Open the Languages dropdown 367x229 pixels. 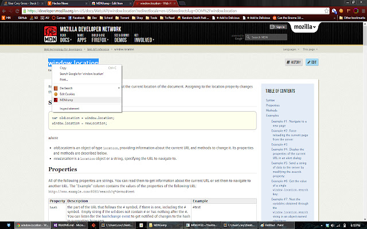[x=291, y=49]
